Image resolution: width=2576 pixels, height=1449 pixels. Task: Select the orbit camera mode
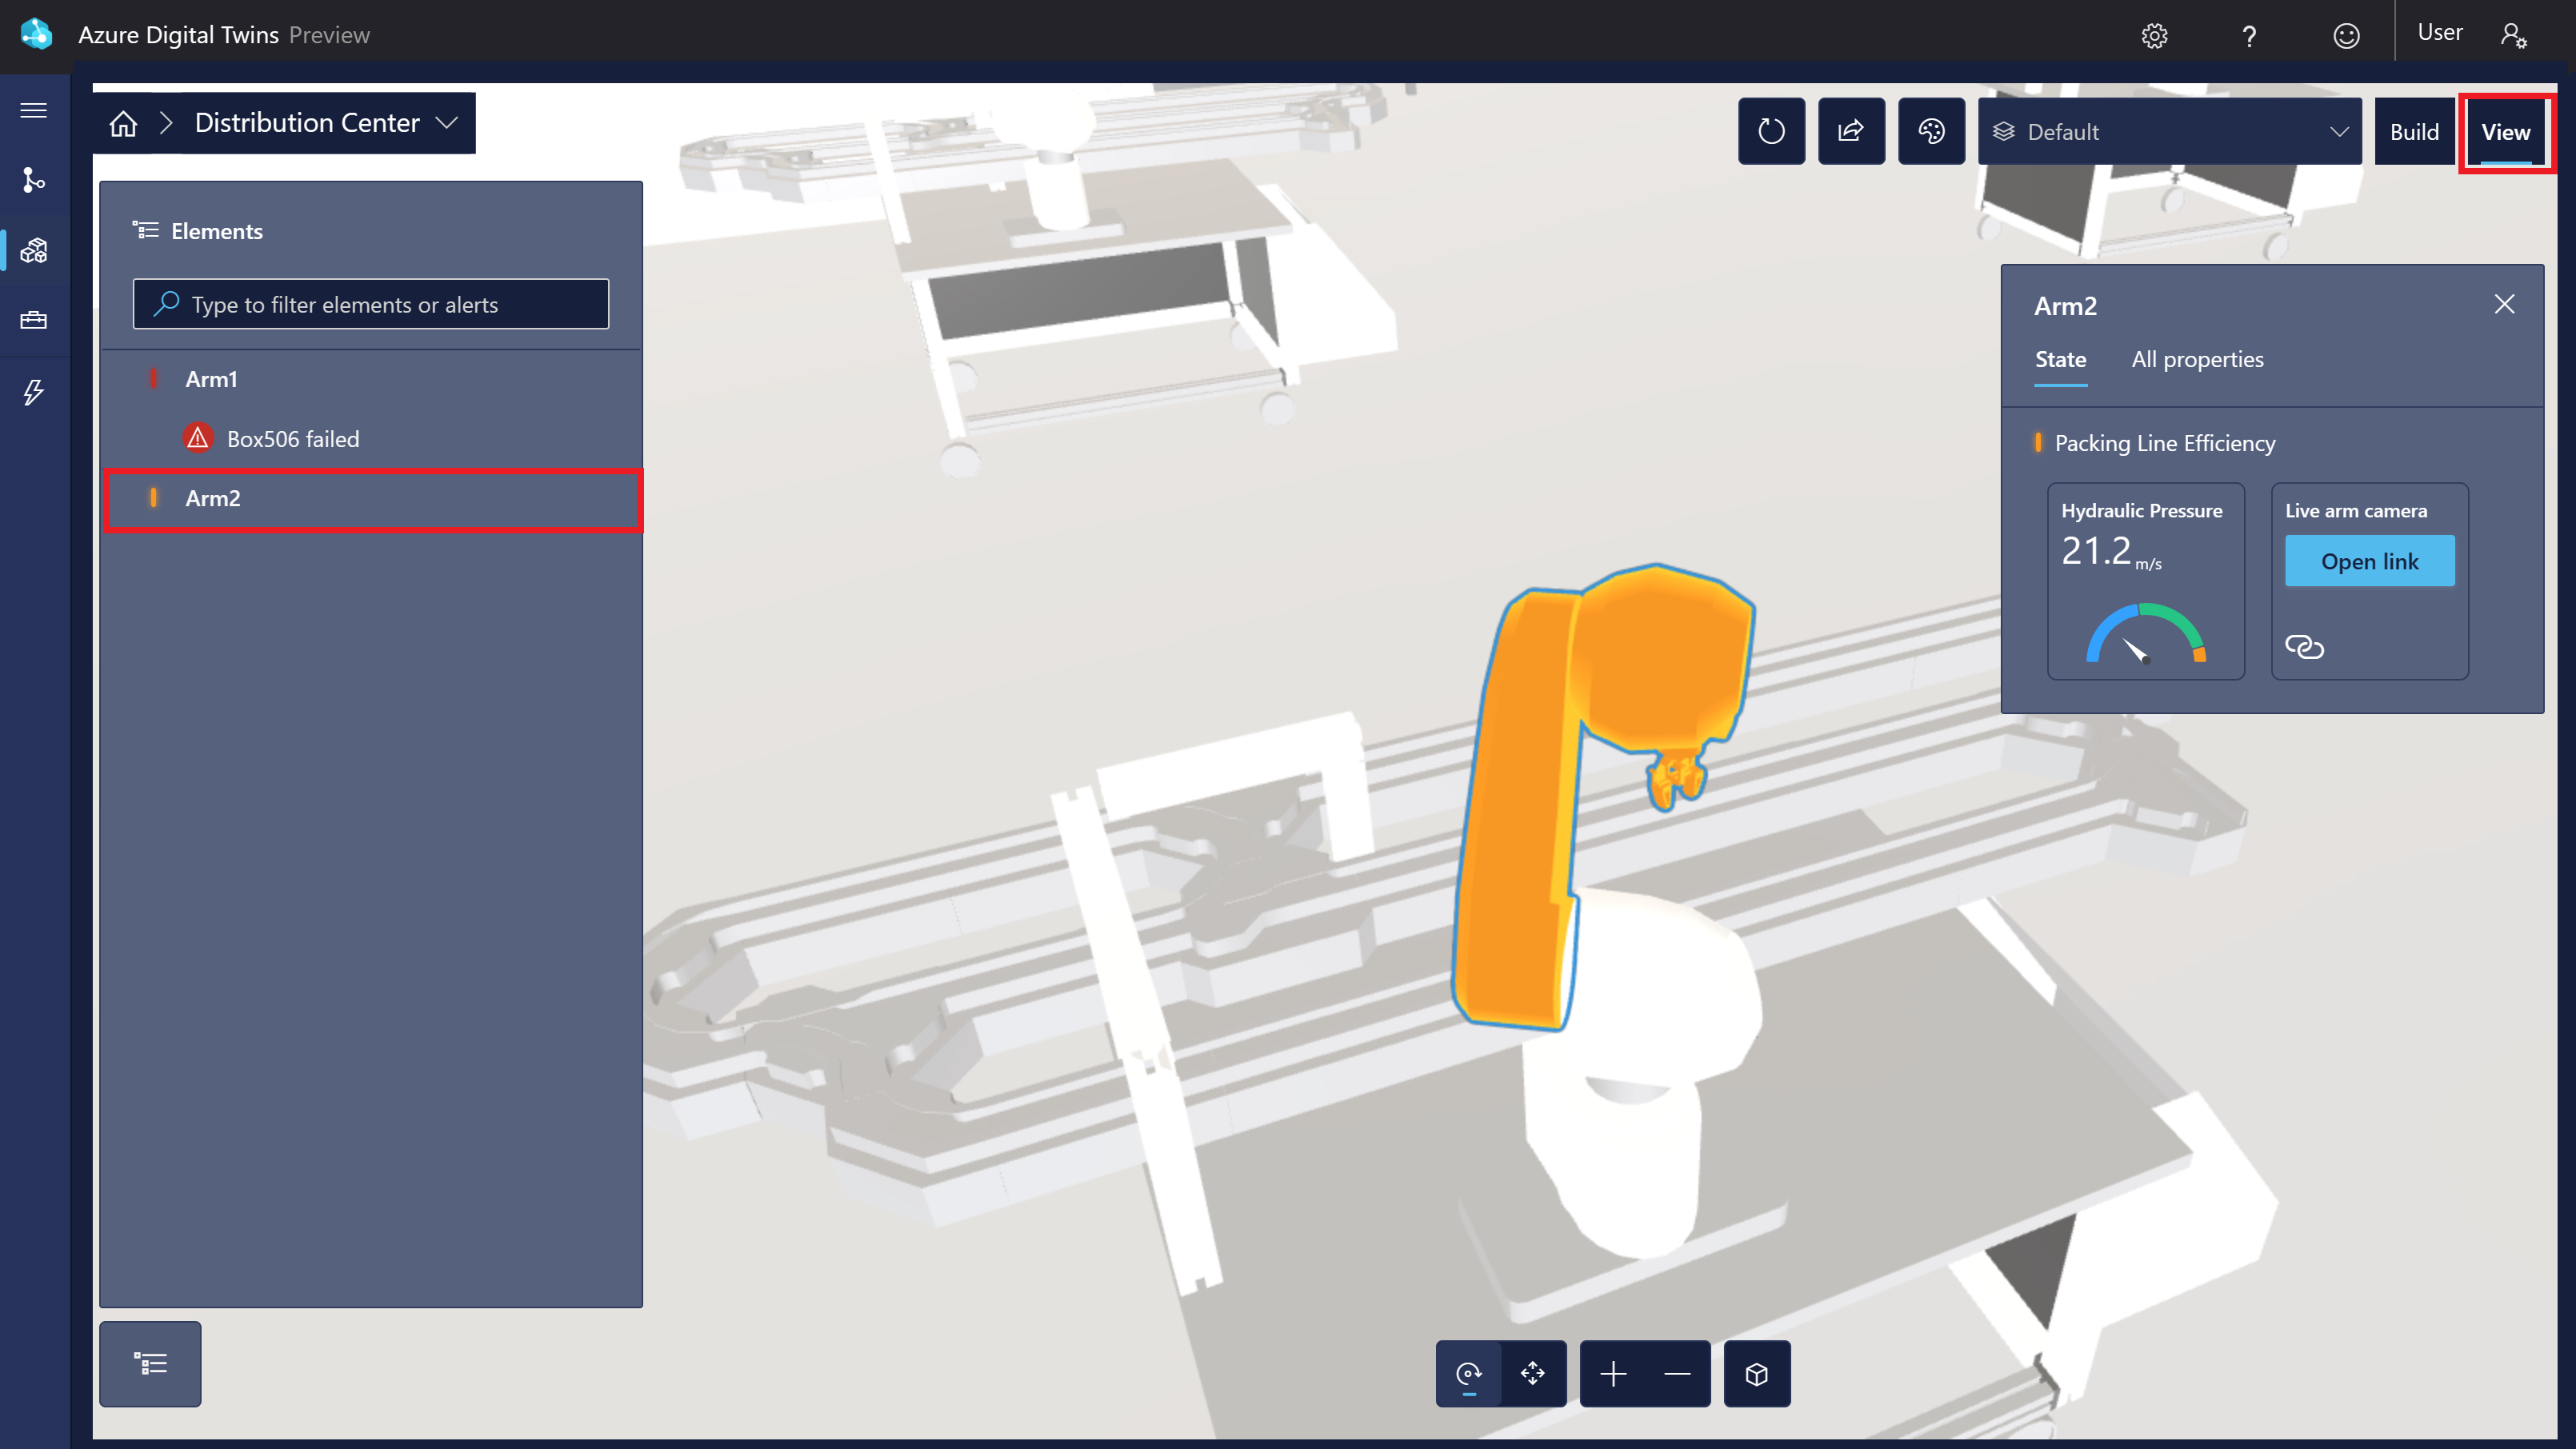click(x=1468, y=1374)
